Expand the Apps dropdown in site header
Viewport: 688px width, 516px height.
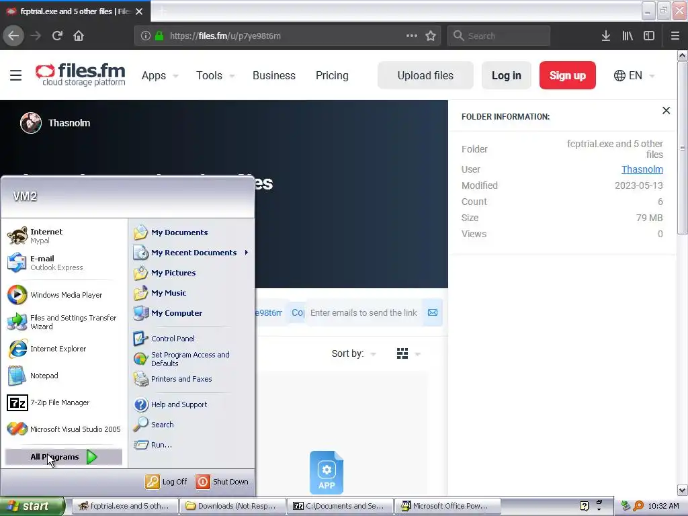[x=160, y=75]
